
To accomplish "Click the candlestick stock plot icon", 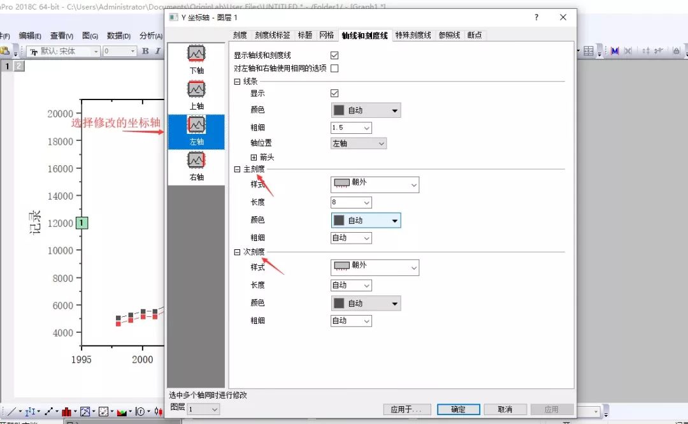I will tap(158, 412).
